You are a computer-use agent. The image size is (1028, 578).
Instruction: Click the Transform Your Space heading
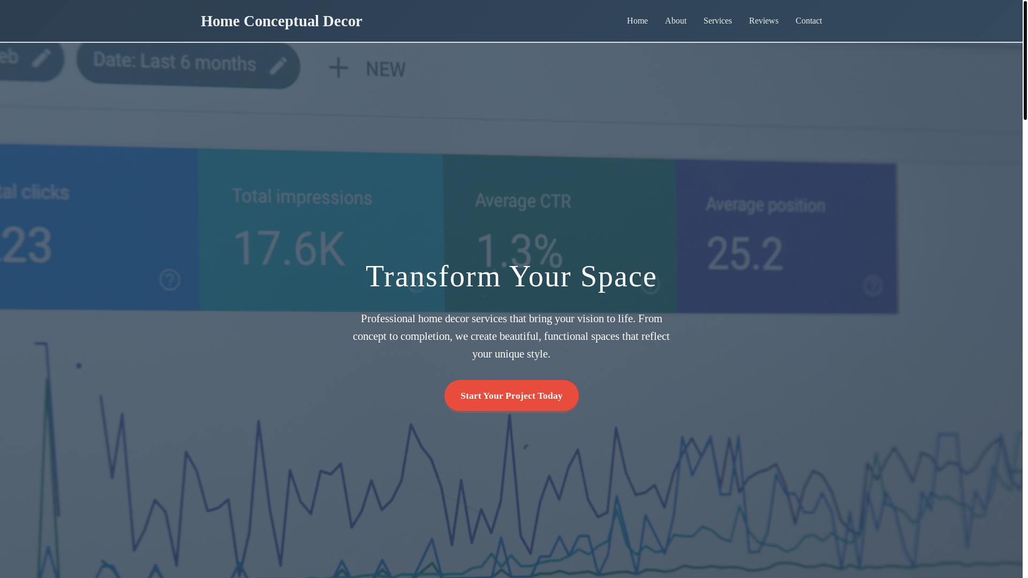pyautogui.click(x=511, y=276)
